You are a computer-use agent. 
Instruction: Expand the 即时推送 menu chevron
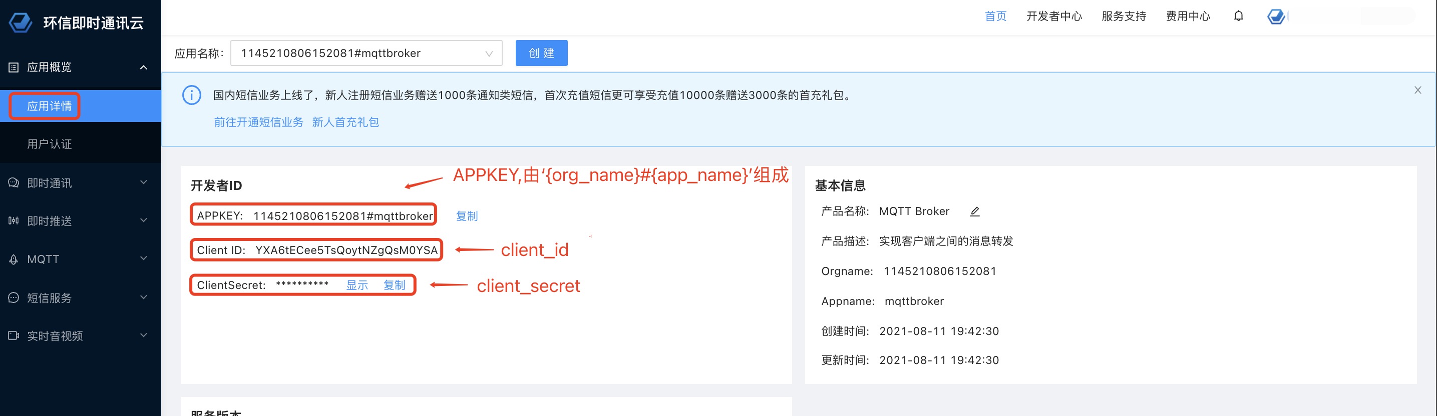pos(143,220)
